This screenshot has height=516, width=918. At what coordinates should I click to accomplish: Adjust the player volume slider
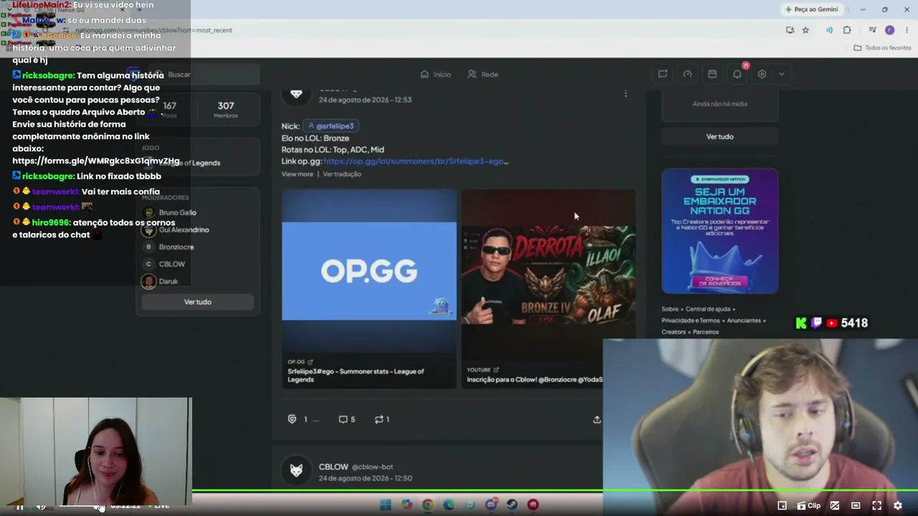[x=80, y=507]
